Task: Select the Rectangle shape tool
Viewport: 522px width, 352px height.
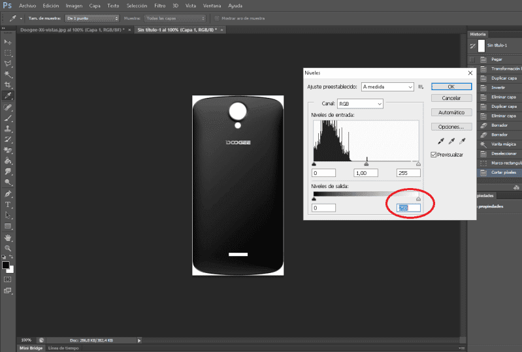Action: [x=8, y=226]
